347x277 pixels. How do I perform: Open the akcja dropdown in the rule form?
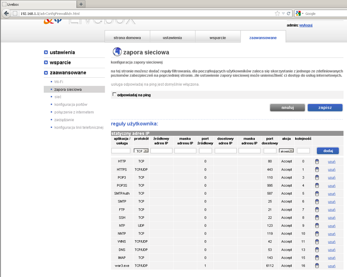[286, 151]
